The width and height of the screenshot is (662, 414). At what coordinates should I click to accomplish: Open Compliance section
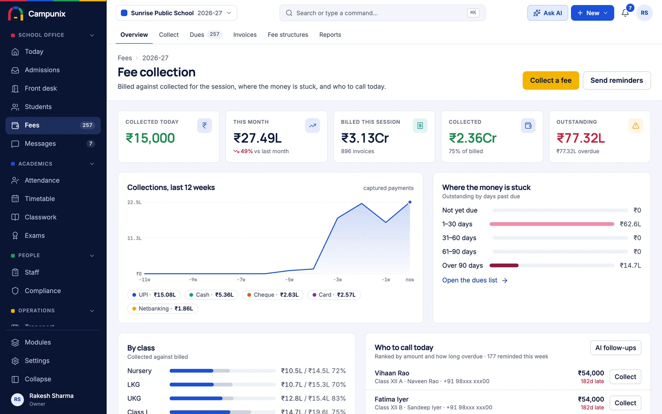pos(53,291)
